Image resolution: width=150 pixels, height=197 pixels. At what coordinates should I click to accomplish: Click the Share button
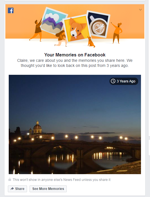pos(17,189)
